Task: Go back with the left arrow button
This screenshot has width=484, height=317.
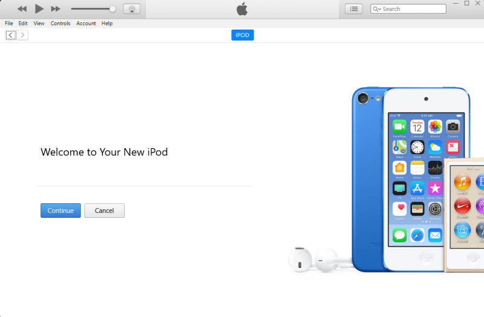Action: click(x=11, y=35)
